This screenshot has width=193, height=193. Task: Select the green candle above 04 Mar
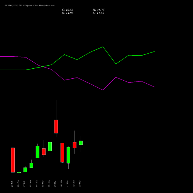pos(37,152)
